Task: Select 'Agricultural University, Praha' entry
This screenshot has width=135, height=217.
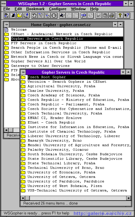Action: (x=61, y=86)
